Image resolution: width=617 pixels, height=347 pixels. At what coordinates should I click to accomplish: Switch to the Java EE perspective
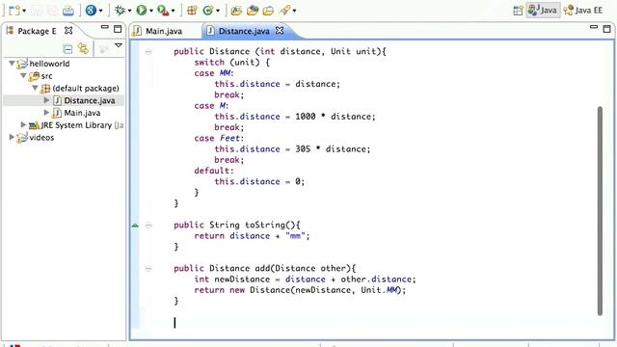coord(583,11)
